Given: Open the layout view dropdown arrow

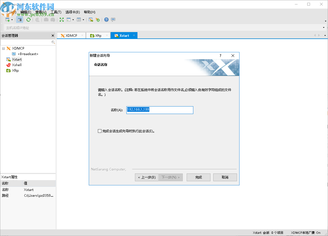Looking at the screenshot, I should pyautogui.click(x=83, y=20).
